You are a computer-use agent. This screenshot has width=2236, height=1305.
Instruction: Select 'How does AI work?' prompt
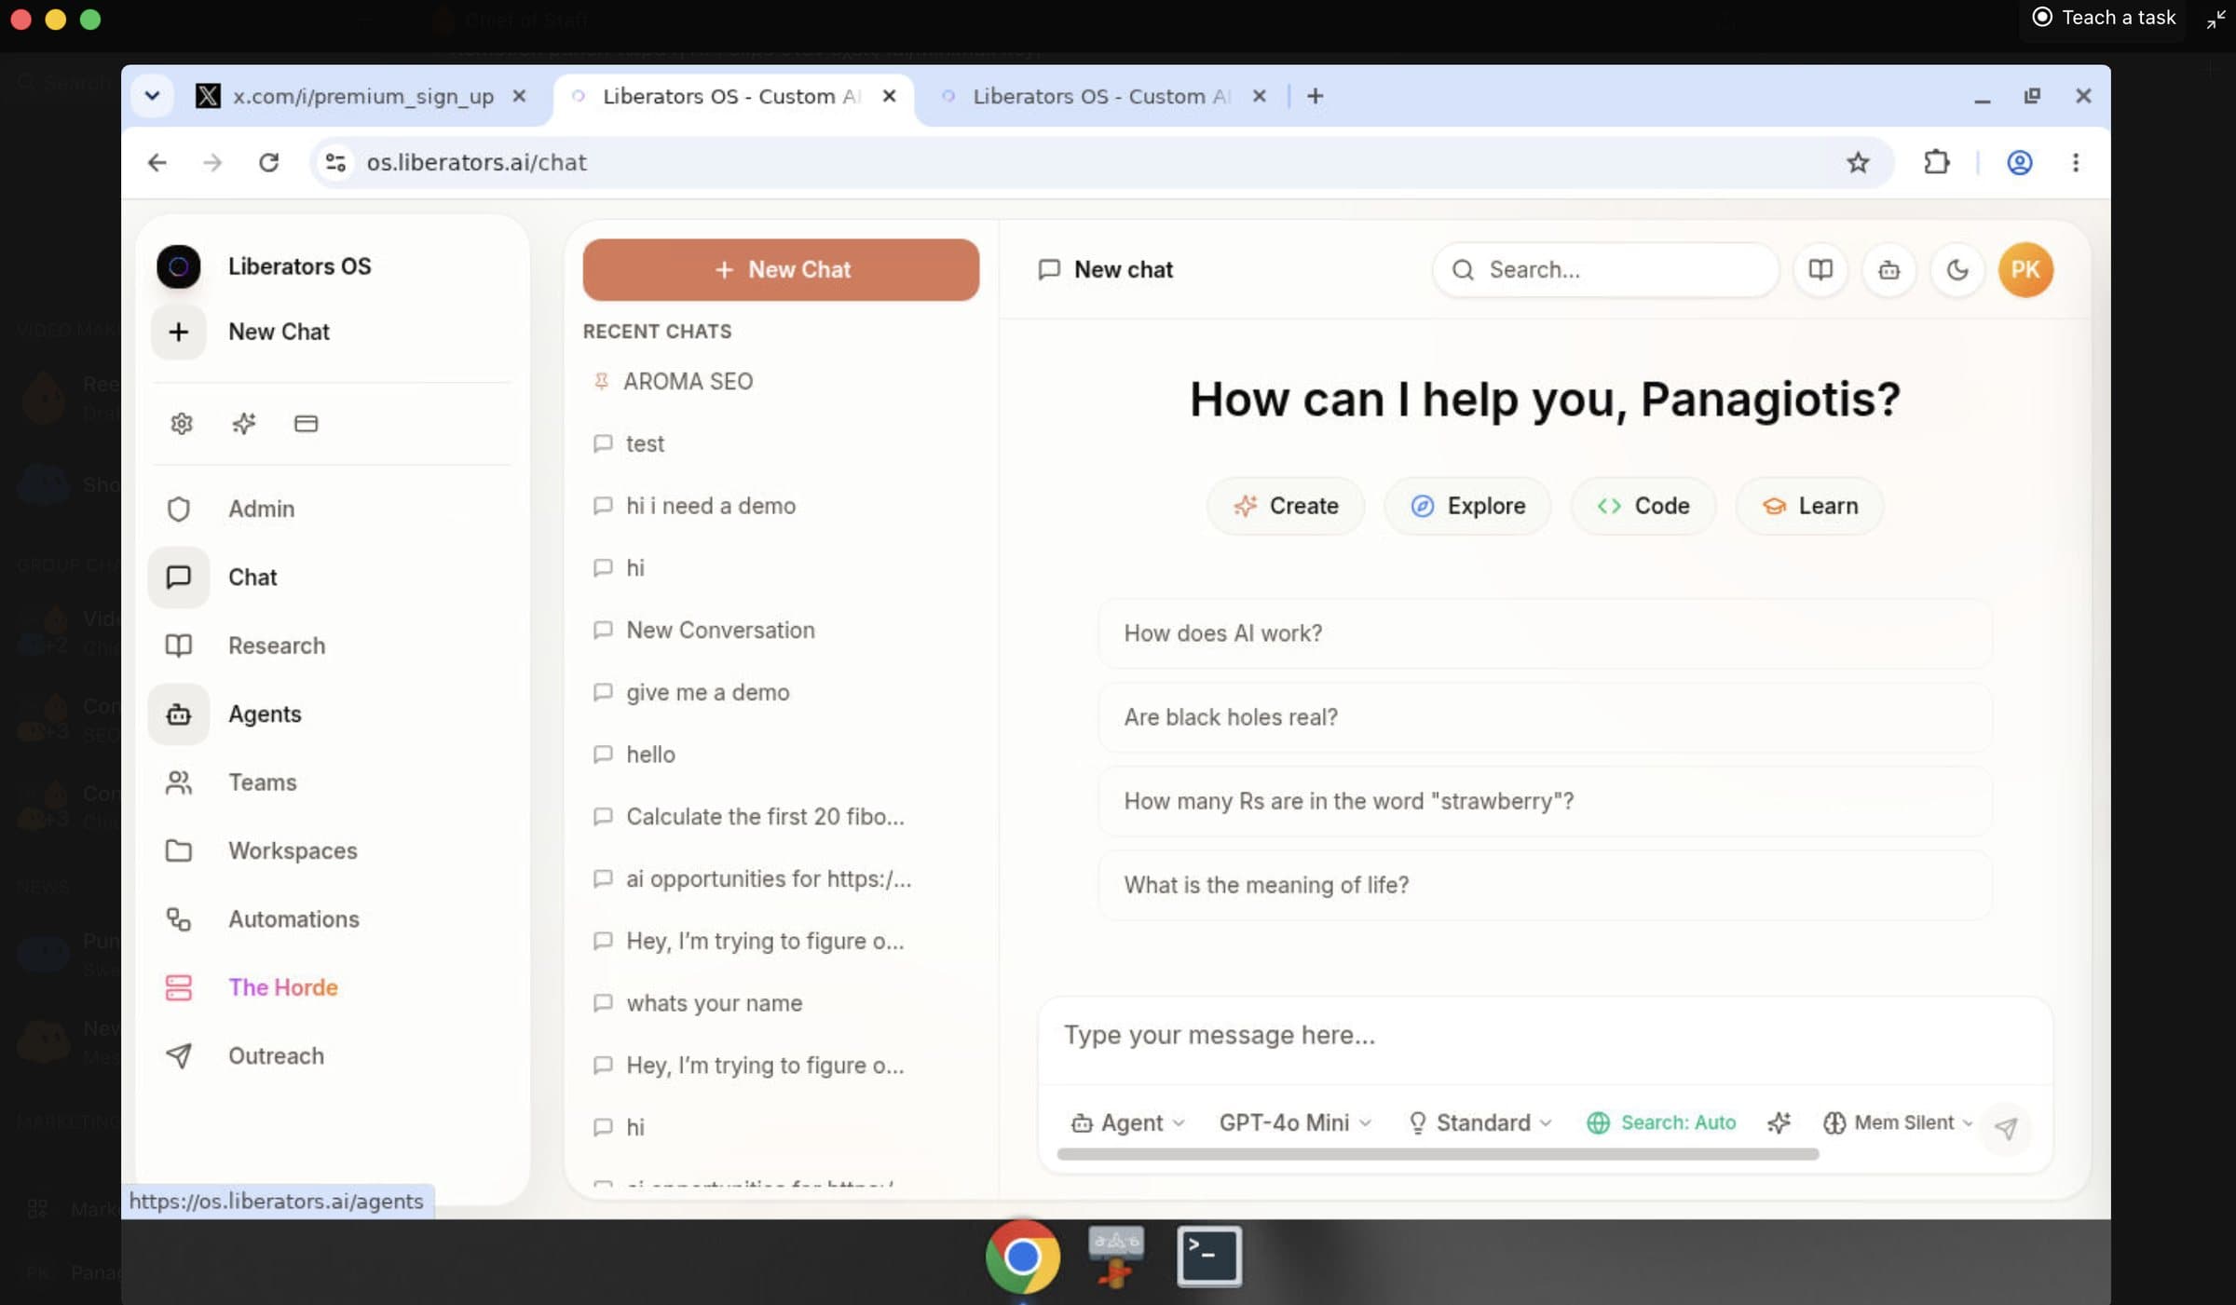tap(1545, 633)
